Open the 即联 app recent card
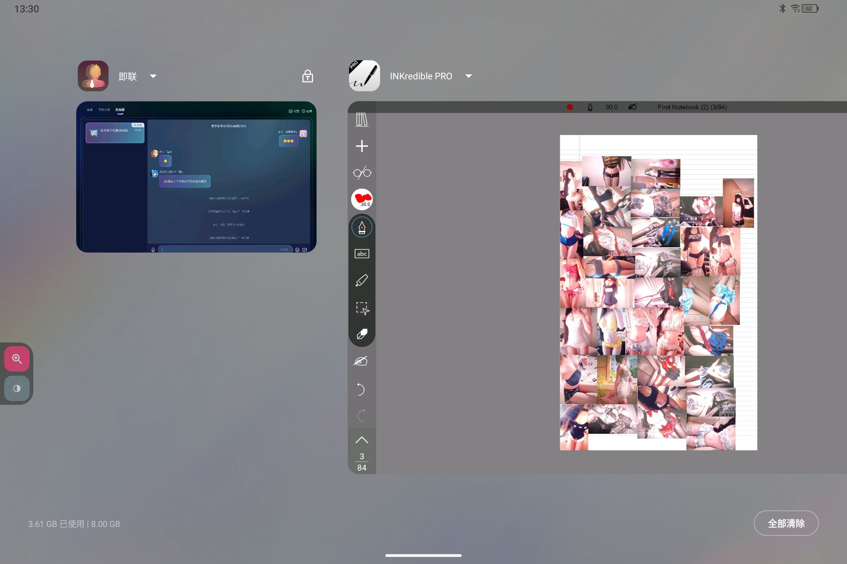 pos(196,177)
